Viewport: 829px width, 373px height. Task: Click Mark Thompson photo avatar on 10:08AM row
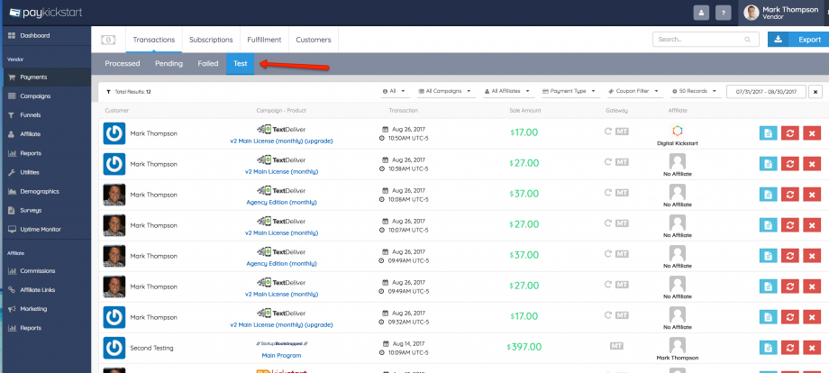(x=114, y=195)
